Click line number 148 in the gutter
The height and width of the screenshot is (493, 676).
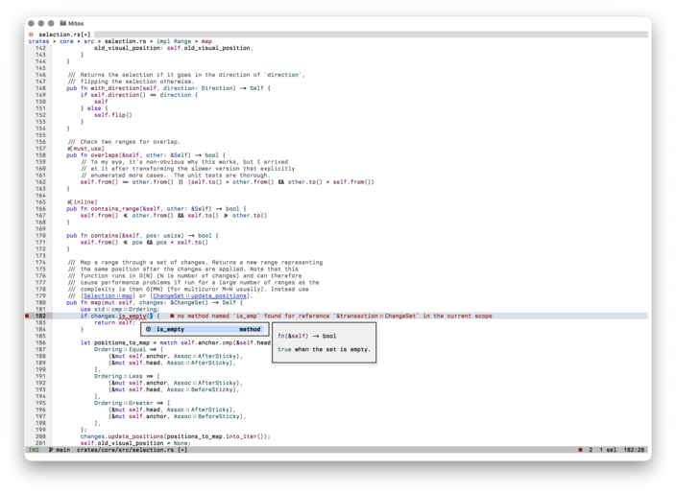tap(40, 88)
